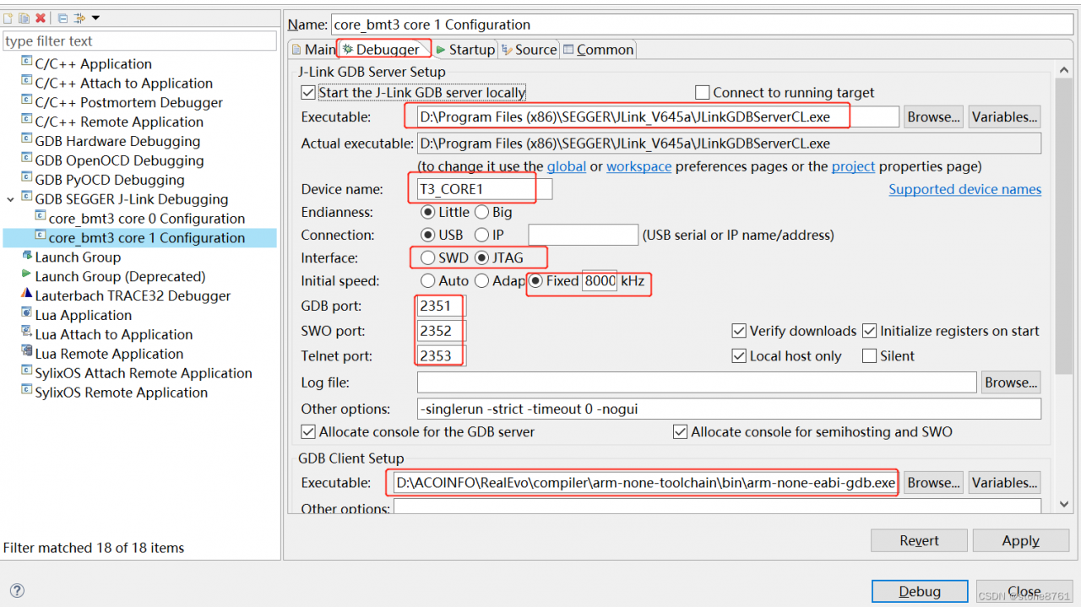The width and height of the screenshot is (1081, 607).
Task: Toggle Initialize registers on start checkbox
Action: click(869, 331)
